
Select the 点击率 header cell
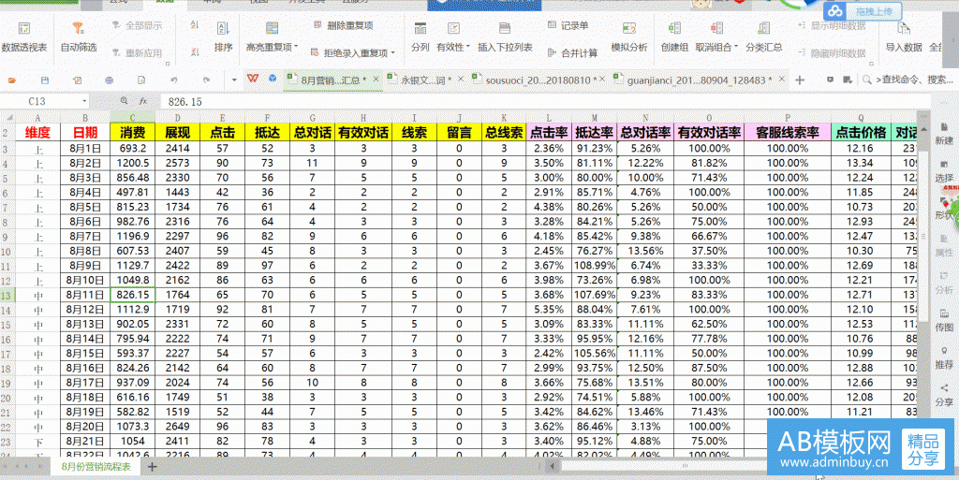coord(549,133)
